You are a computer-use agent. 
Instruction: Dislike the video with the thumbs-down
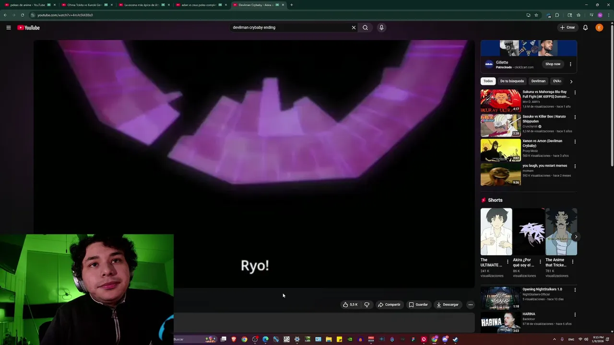click(x=366, y=305)
